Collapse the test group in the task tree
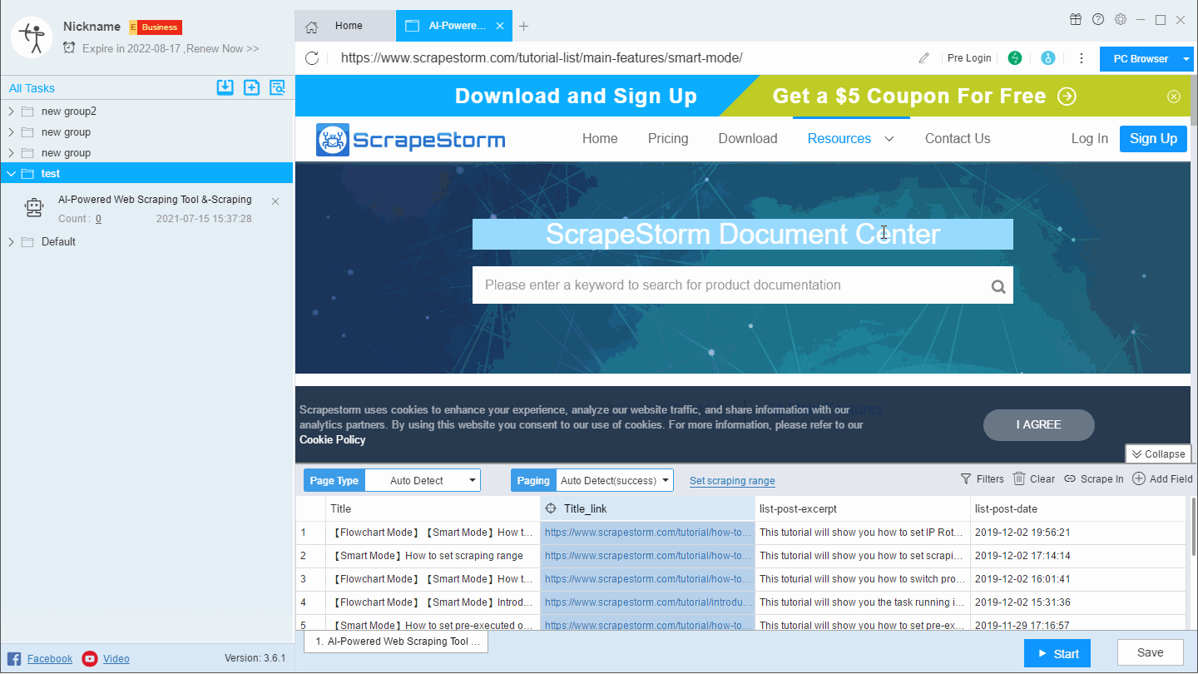The image size is (1198, 674). [x=11, y=173]
